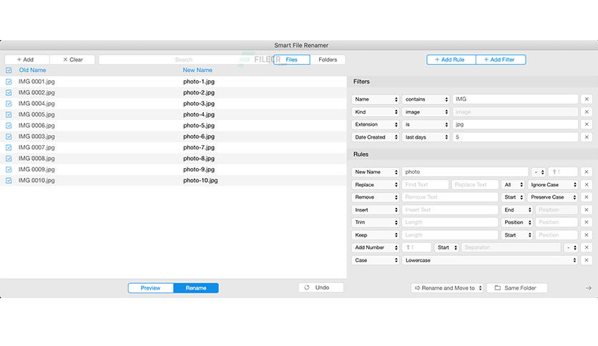Remove the Kind image filter
Screen dimensions: 598x346
tap(587, 112)
